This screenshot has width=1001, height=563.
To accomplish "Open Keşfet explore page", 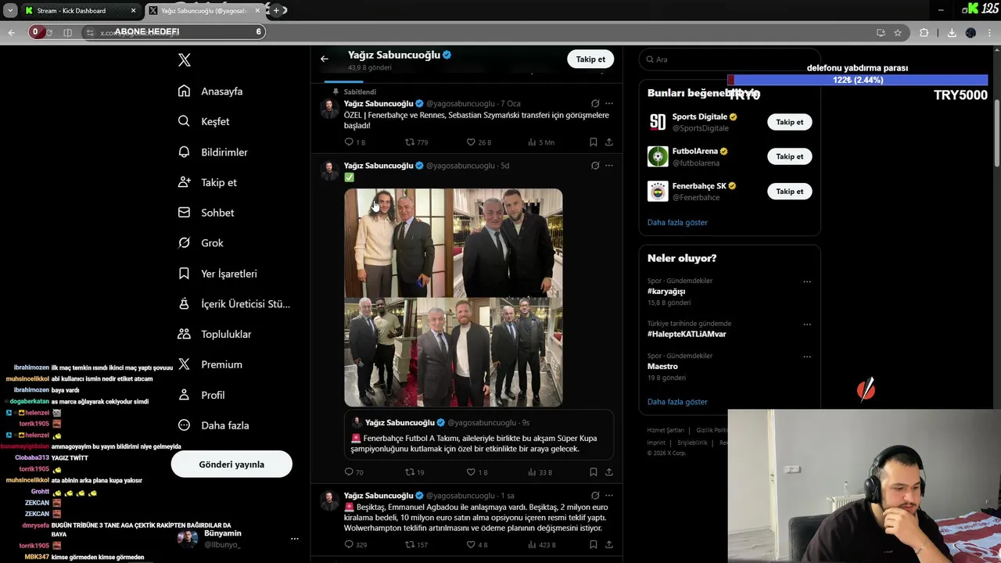I will (x=203, y=121).
